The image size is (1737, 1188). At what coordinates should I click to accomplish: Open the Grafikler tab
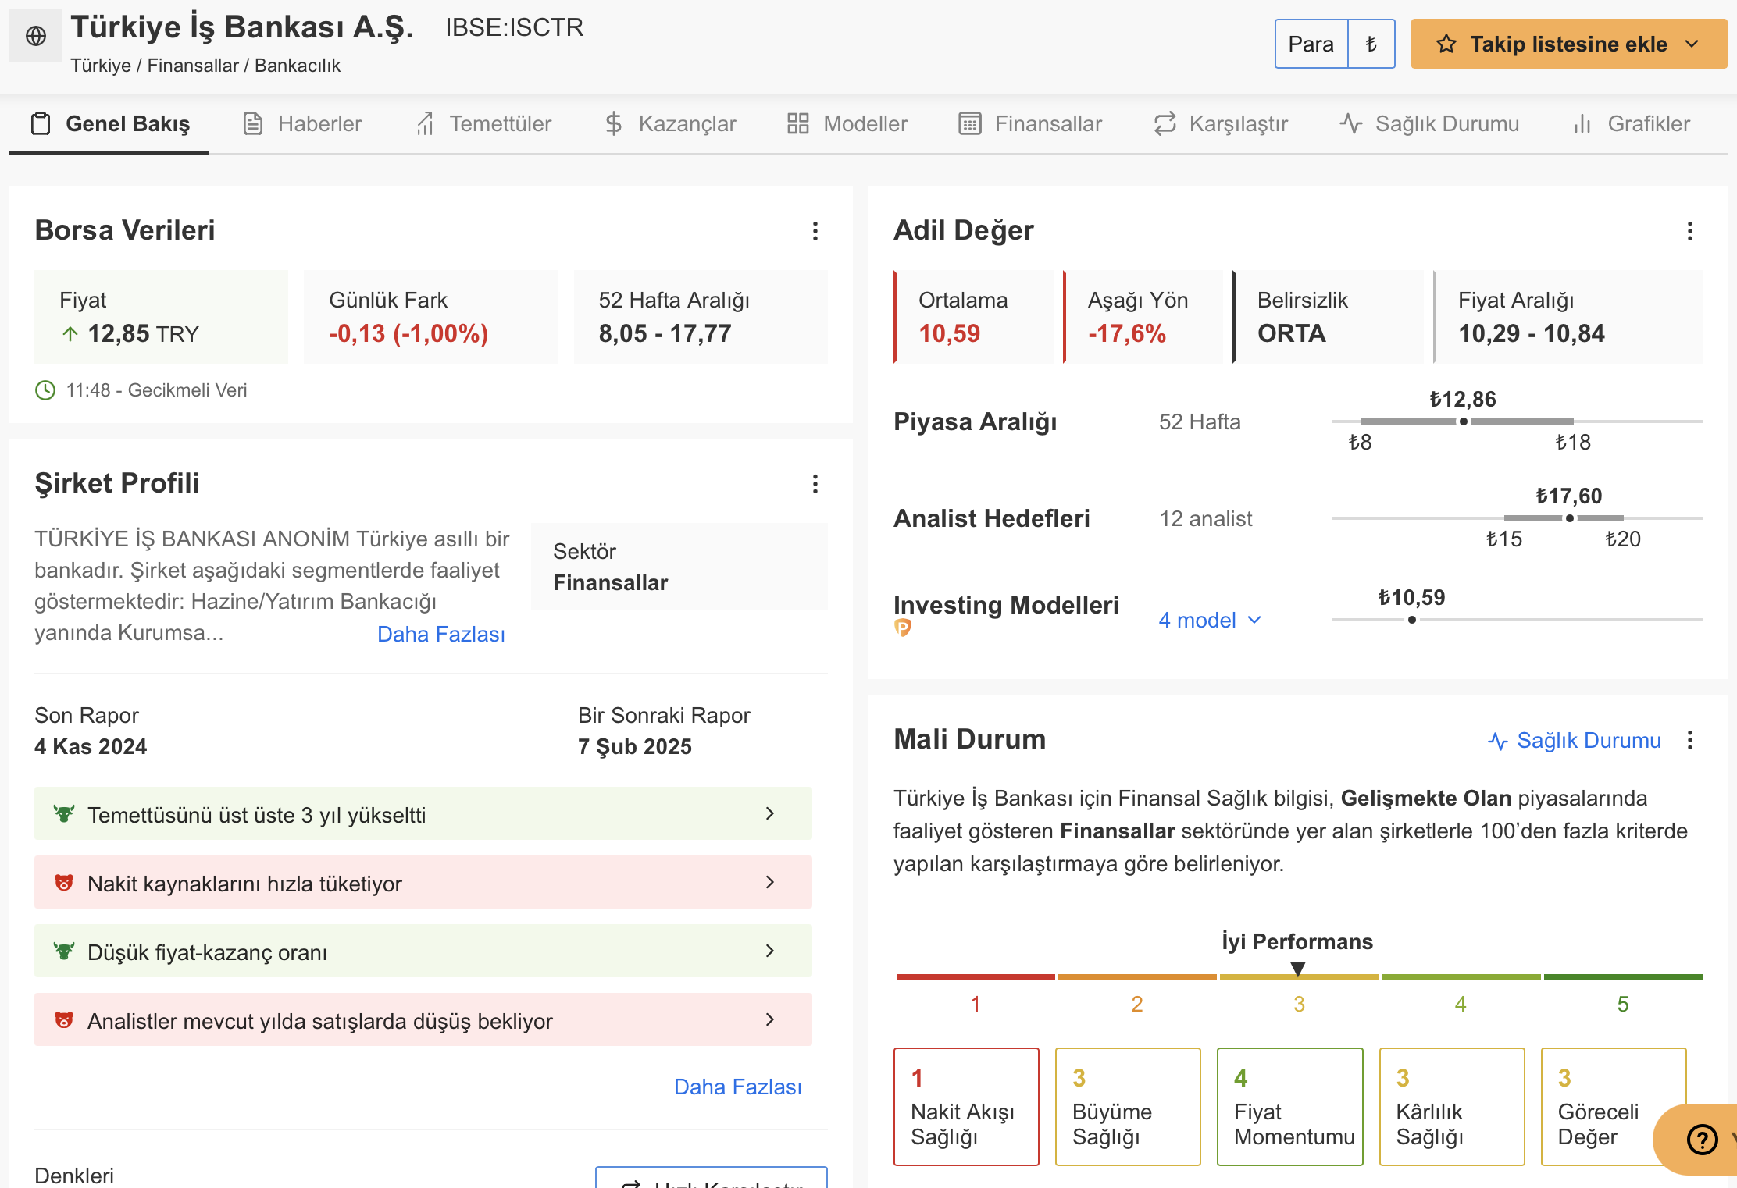coord(1631,123)
